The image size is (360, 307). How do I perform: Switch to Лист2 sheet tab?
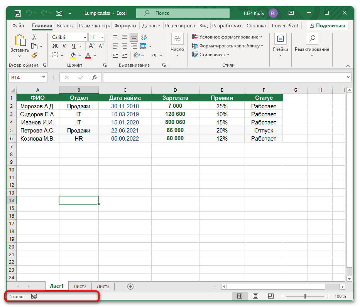80,286
